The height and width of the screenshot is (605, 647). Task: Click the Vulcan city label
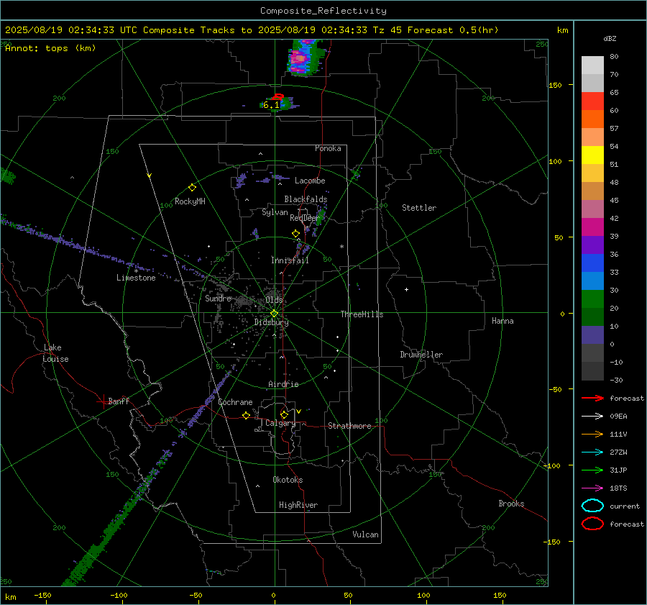tap(365, 535)
